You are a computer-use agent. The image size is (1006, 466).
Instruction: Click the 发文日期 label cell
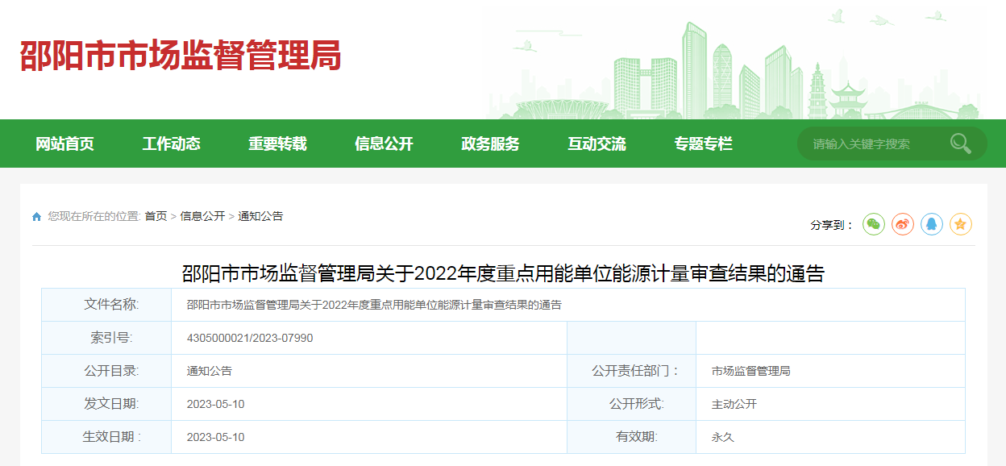[106, 404]
